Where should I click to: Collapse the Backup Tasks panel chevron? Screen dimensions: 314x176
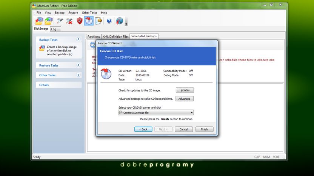coord(78,39)
